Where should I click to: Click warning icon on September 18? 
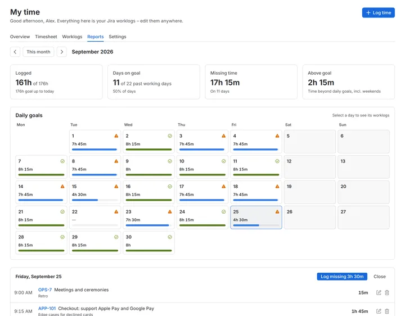[x=277, y=187]
